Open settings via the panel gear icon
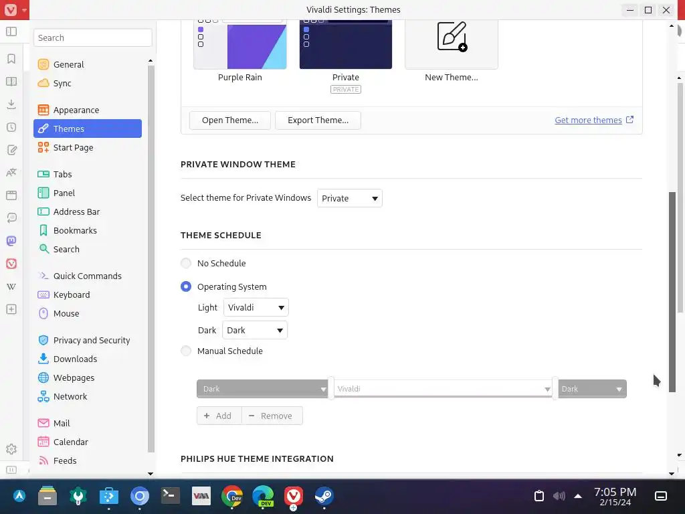The width and height of the screenshot is (685, 514). 11,449
